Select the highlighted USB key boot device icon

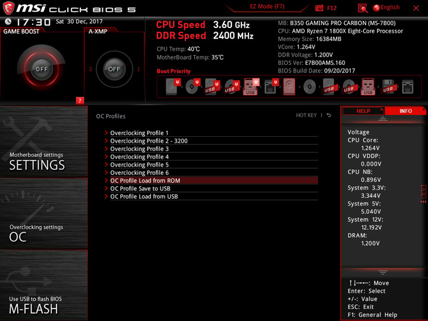251,87
